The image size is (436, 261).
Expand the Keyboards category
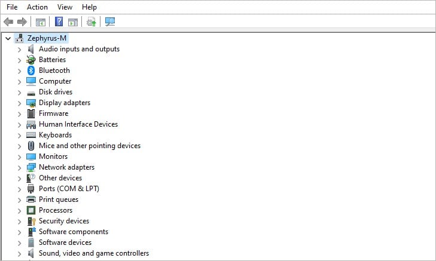click(x=19, y=136)
